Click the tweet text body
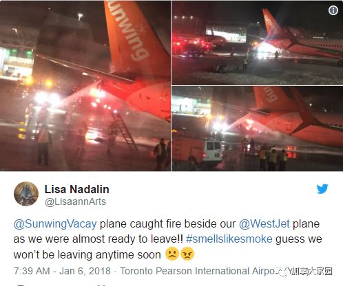The width and height of the screenshot is (343, 286). pos(167,239)
